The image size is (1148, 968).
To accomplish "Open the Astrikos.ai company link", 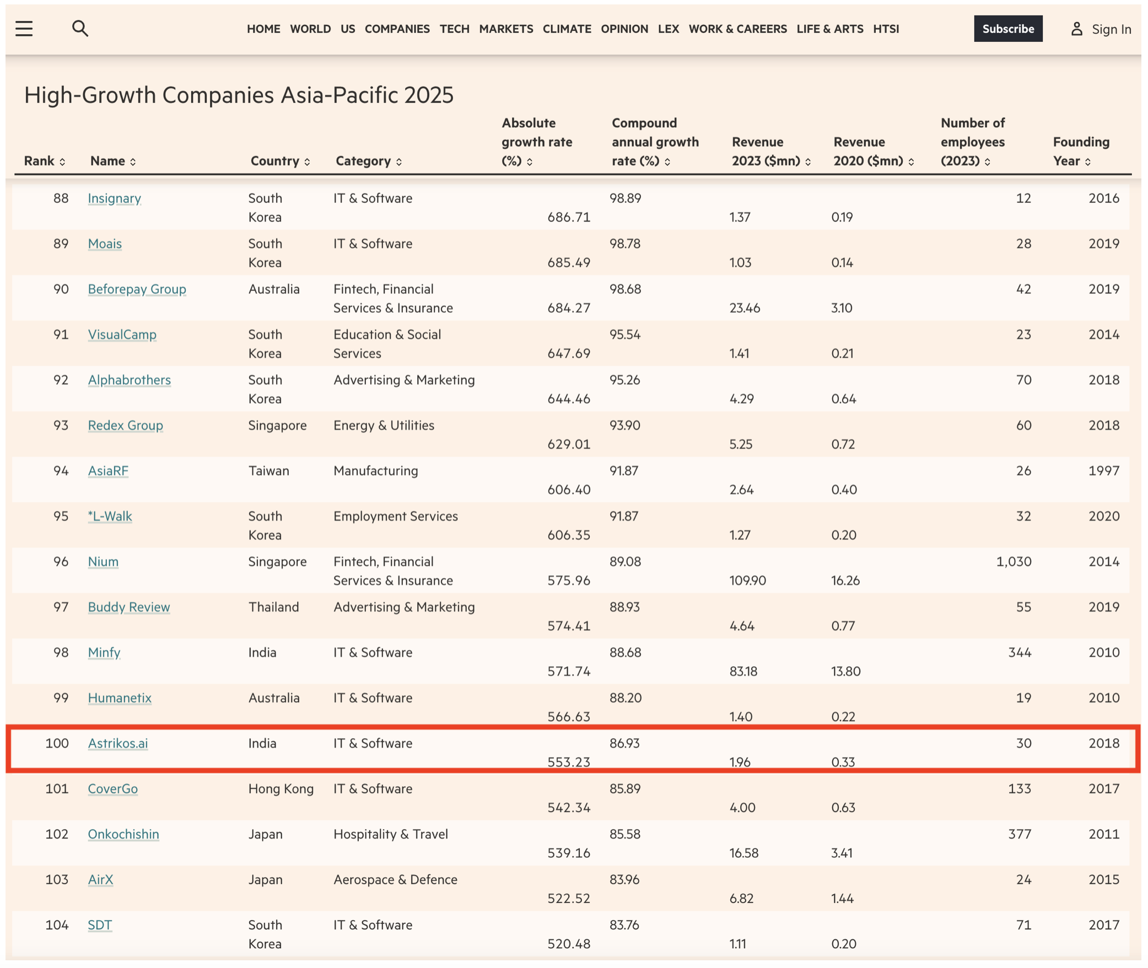I will (118, 743).
